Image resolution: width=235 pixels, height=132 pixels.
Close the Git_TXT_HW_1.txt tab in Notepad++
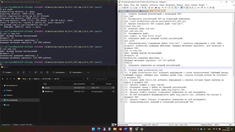coord(164,11)
